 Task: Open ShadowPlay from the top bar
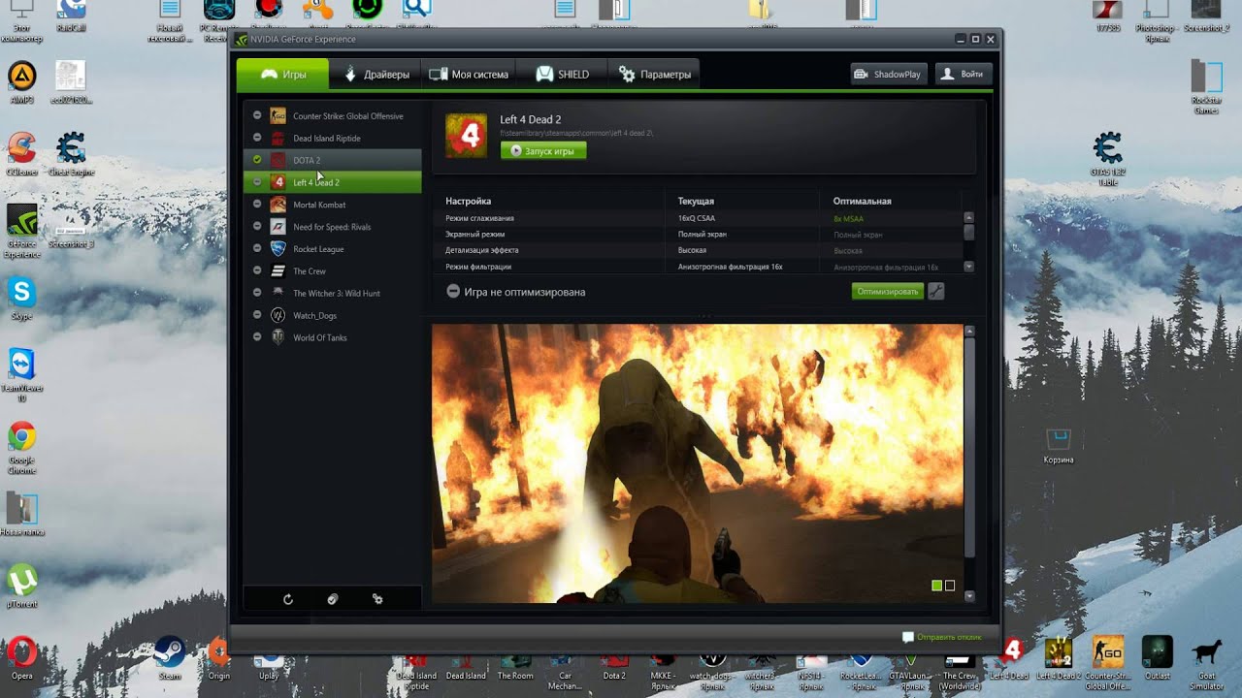click(x=889, y=75)
